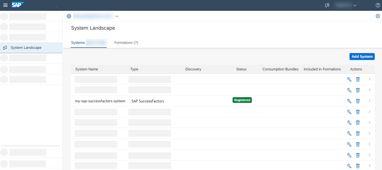Image resolution: width=382 pixels, height=170 pixels.
Task: Click the Included in Formations column header
Action: pos(322,69)
